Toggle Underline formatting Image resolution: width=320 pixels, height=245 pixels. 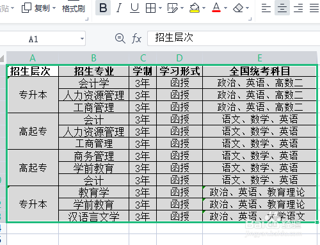[134, 8]
